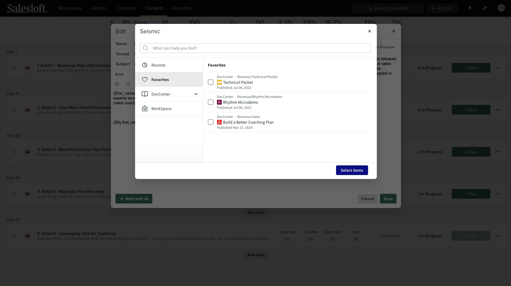The width and height of the screenshot is (511, 286).
Task: Open Email 5 - Leveraging Tech for Coaching
Action: click(76, 233)
